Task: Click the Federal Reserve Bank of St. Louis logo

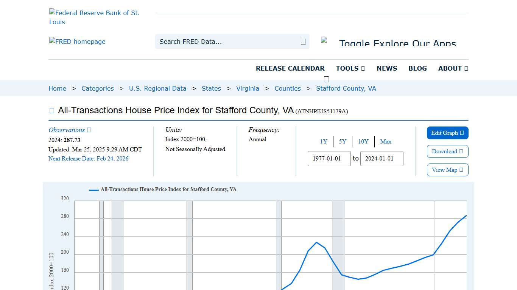Action: [x=94, y=17]
